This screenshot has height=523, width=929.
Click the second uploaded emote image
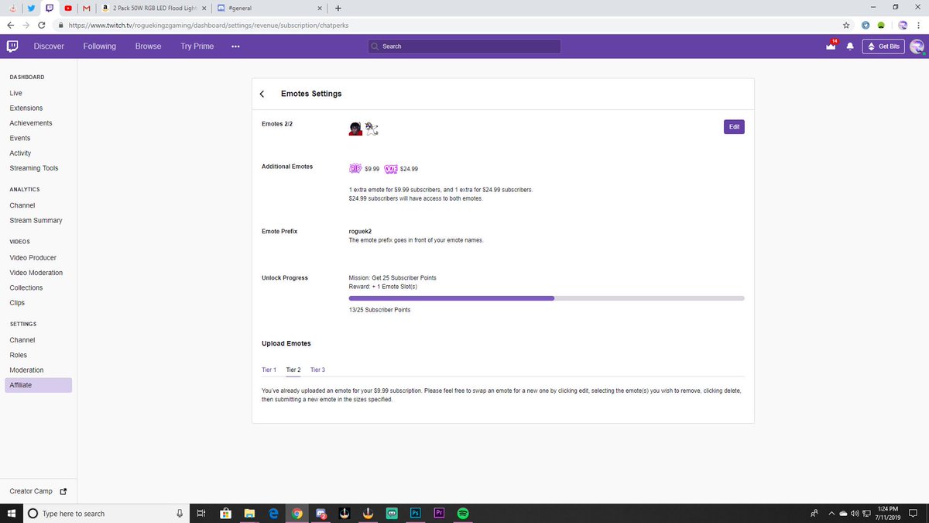coord(372,129)
